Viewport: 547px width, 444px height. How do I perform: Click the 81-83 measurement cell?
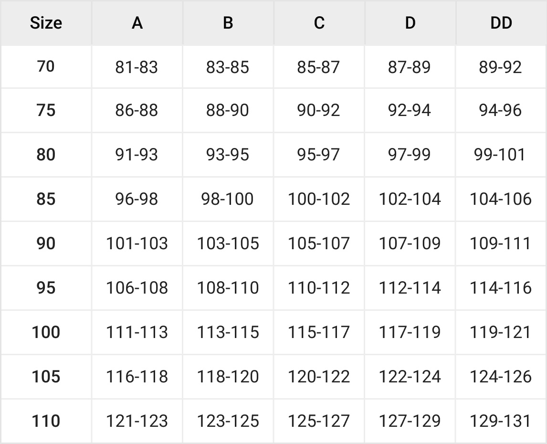pos(137,67)
